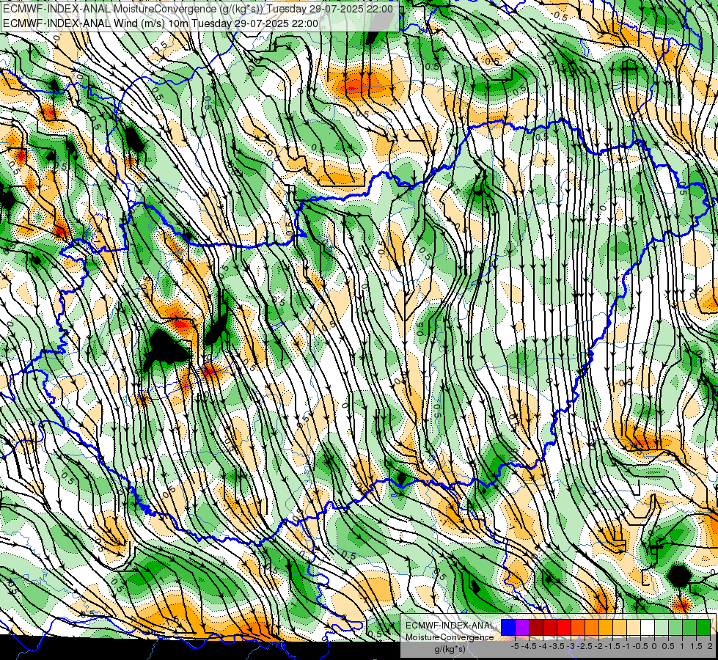The height and width of the screenshot is (660, 718).
Task: Pick the pale peach legend swatch
Action: coord(634,627)
